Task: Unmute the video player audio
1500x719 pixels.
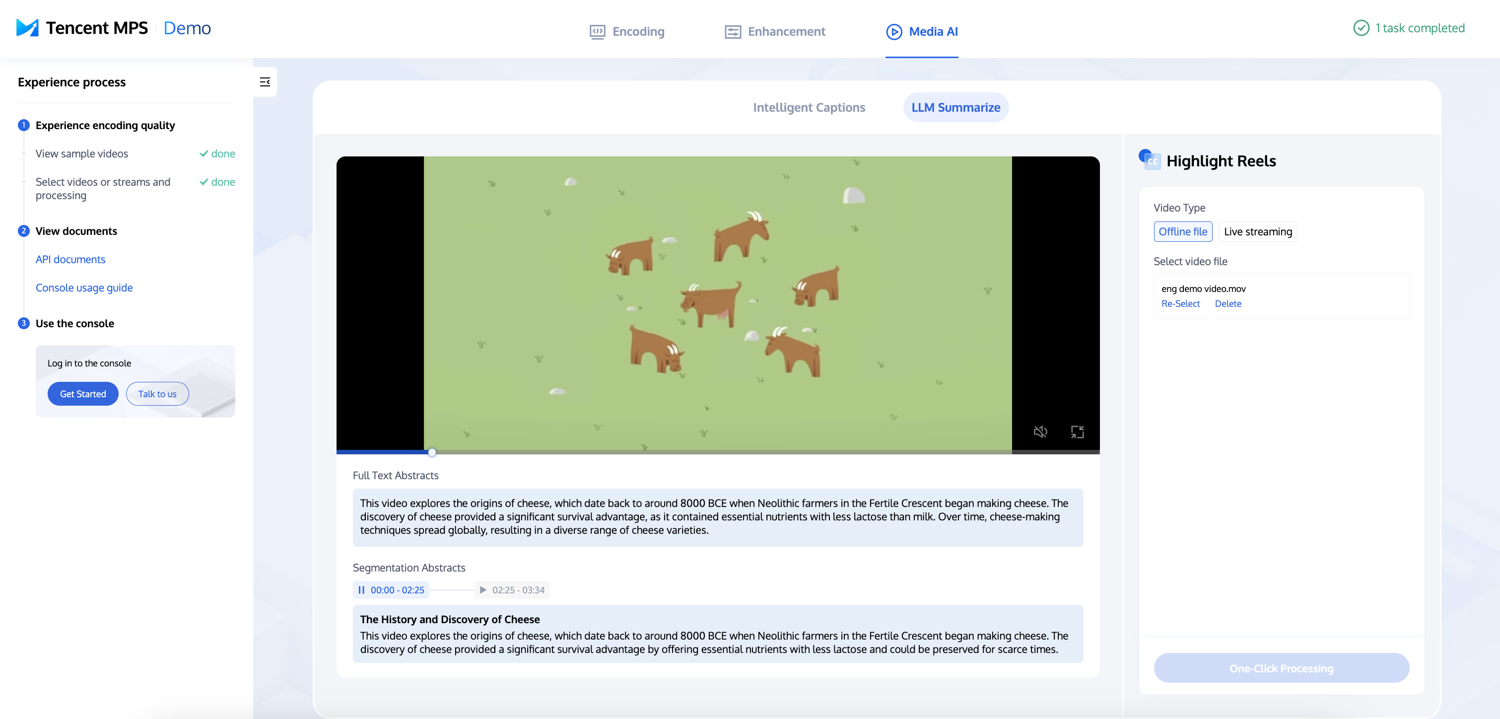Action: click(1040, 432)
